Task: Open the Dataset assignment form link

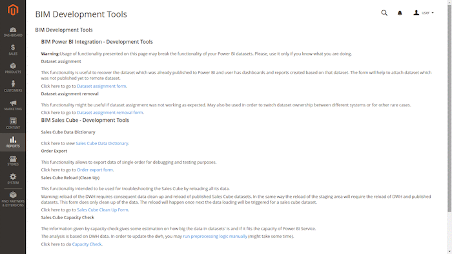Action: point(101,86)
